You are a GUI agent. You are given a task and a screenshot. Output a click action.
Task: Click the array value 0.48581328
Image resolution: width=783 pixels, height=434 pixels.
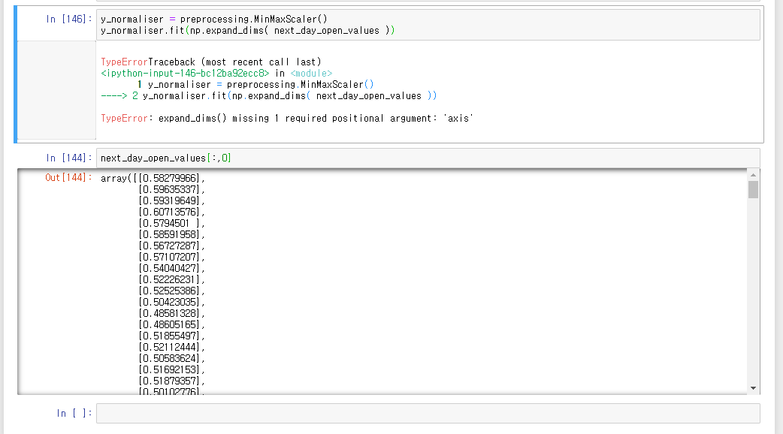tap(171, 313)
